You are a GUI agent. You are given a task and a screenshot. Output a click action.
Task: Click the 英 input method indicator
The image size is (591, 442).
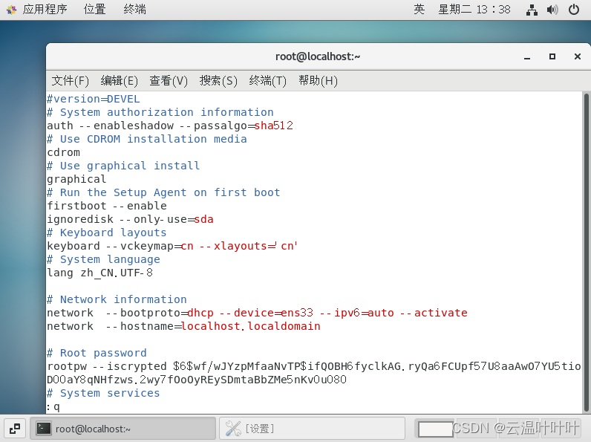click(x=419, y=9)
